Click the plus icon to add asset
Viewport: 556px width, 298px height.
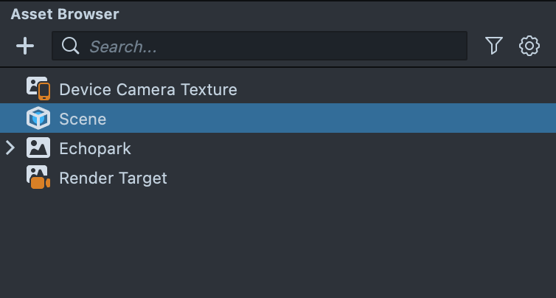coord(25,46)
